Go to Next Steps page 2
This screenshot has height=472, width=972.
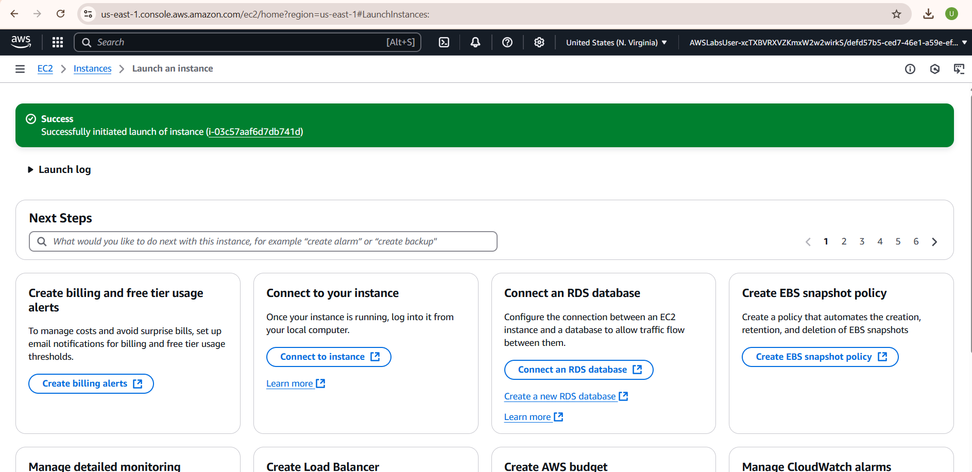[x=844, y=241]
